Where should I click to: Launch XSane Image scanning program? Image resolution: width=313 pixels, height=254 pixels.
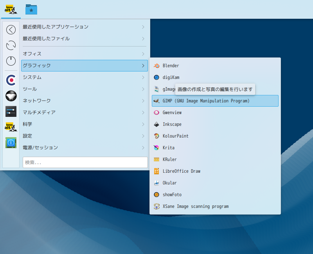pos(215,206)
